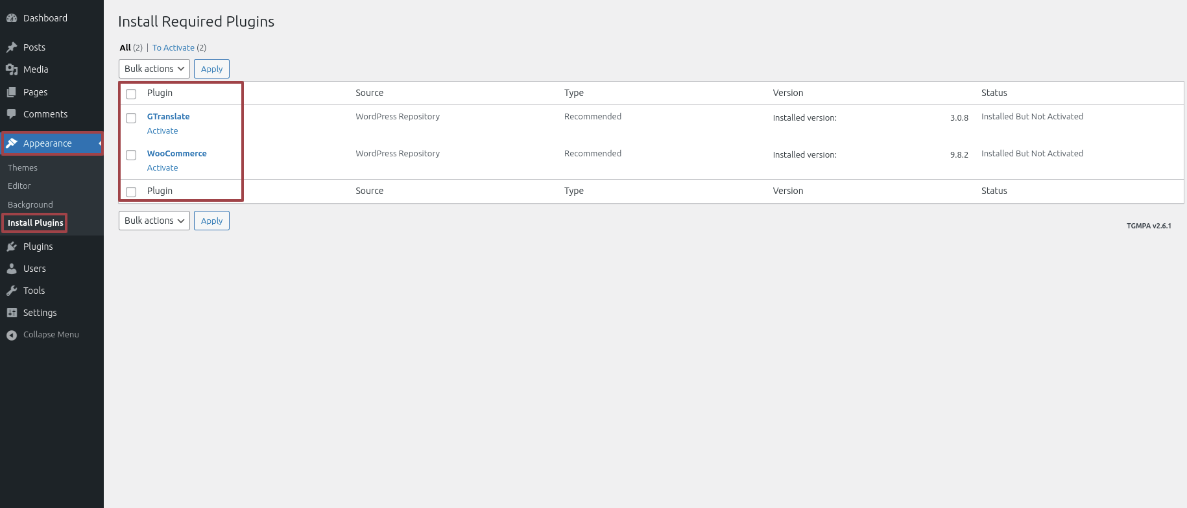This screenshot has height=508, width=1187.
Task: Click the Dashboard gauge icon
Action: pyautogui.click(x=12, y=18)
